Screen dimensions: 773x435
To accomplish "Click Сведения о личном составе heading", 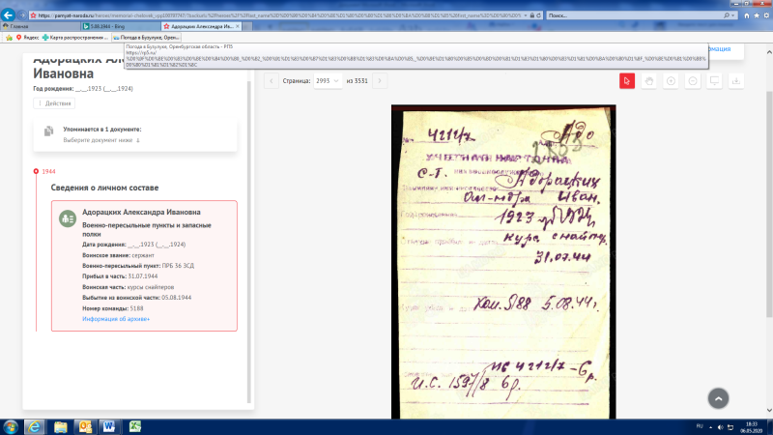I will [104, 188].
